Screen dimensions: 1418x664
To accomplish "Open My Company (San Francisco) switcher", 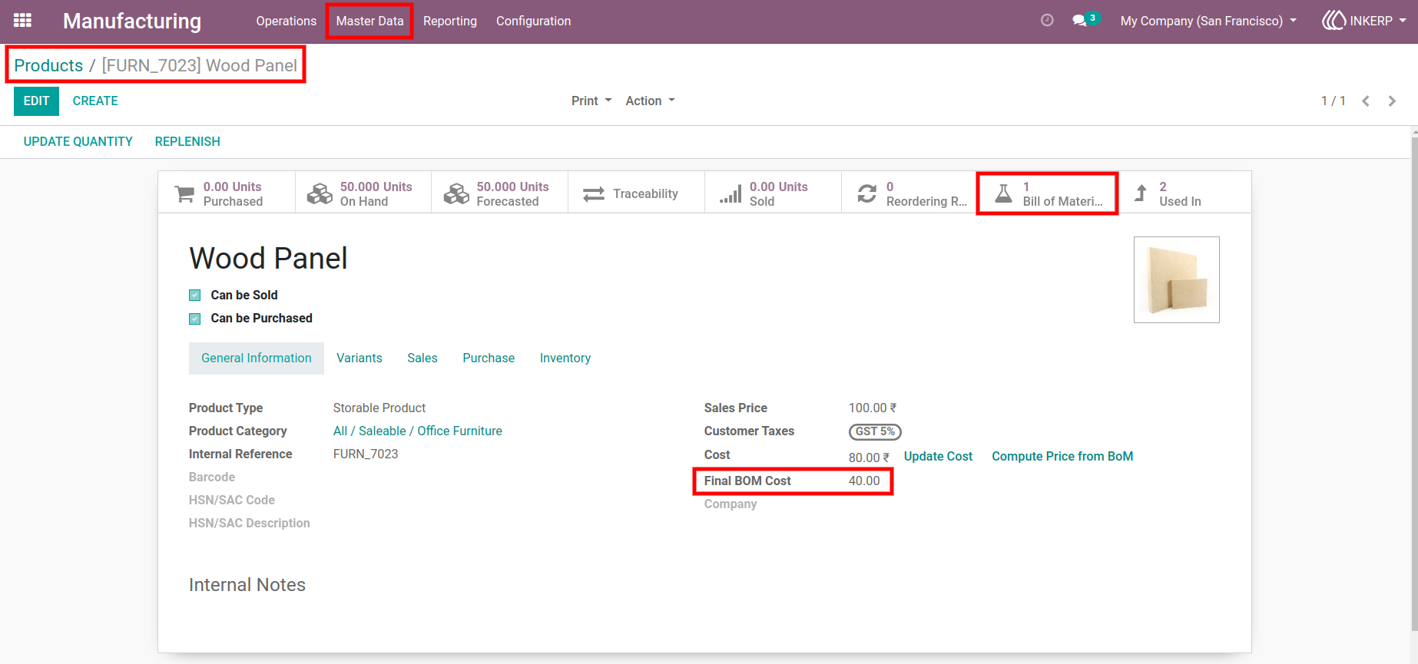I will click(1208, 21).
